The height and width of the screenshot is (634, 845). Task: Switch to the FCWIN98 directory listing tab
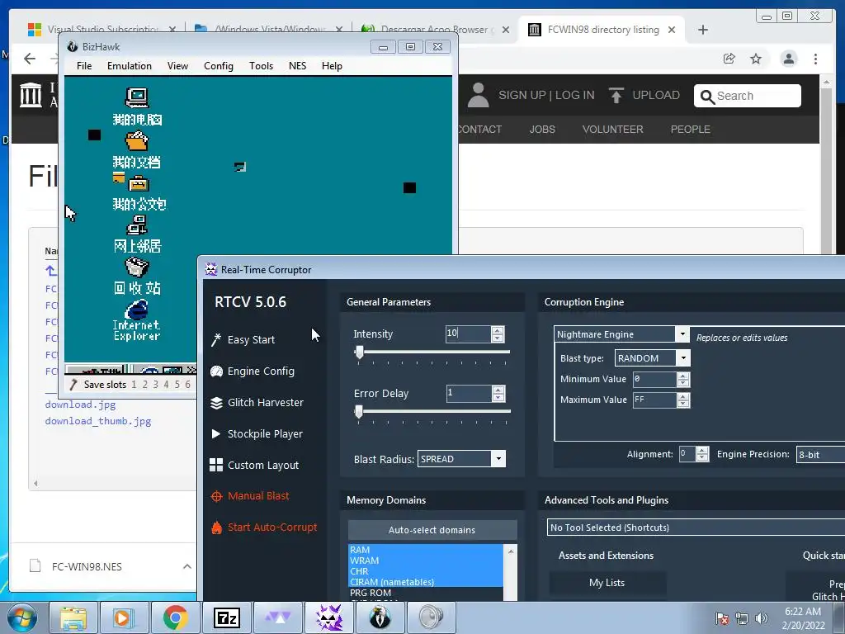(601, 30)
